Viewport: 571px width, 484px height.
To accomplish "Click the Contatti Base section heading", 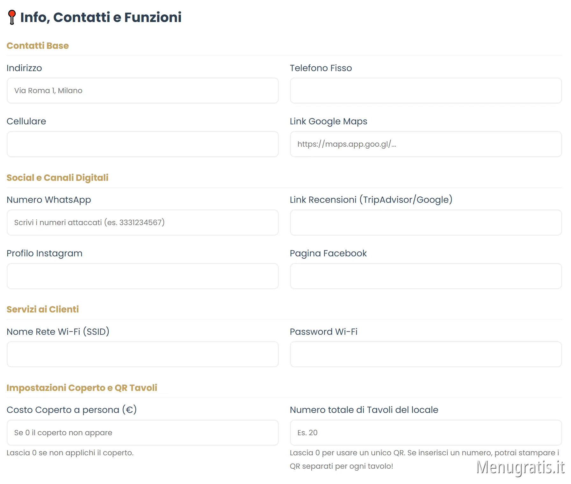I will [x=38, y=46].
